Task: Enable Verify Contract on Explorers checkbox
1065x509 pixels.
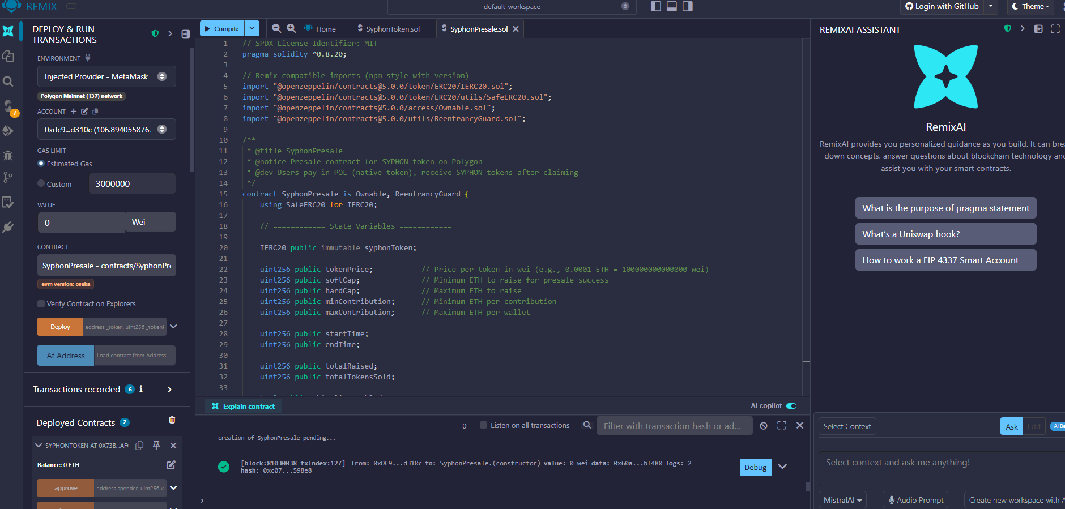Action: [x=41, y=304]
